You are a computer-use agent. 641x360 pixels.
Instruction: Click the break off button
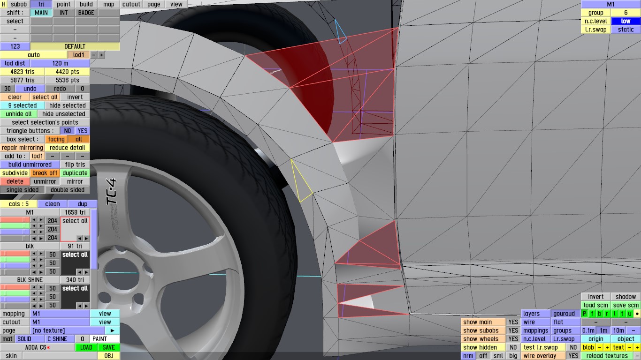45,173
